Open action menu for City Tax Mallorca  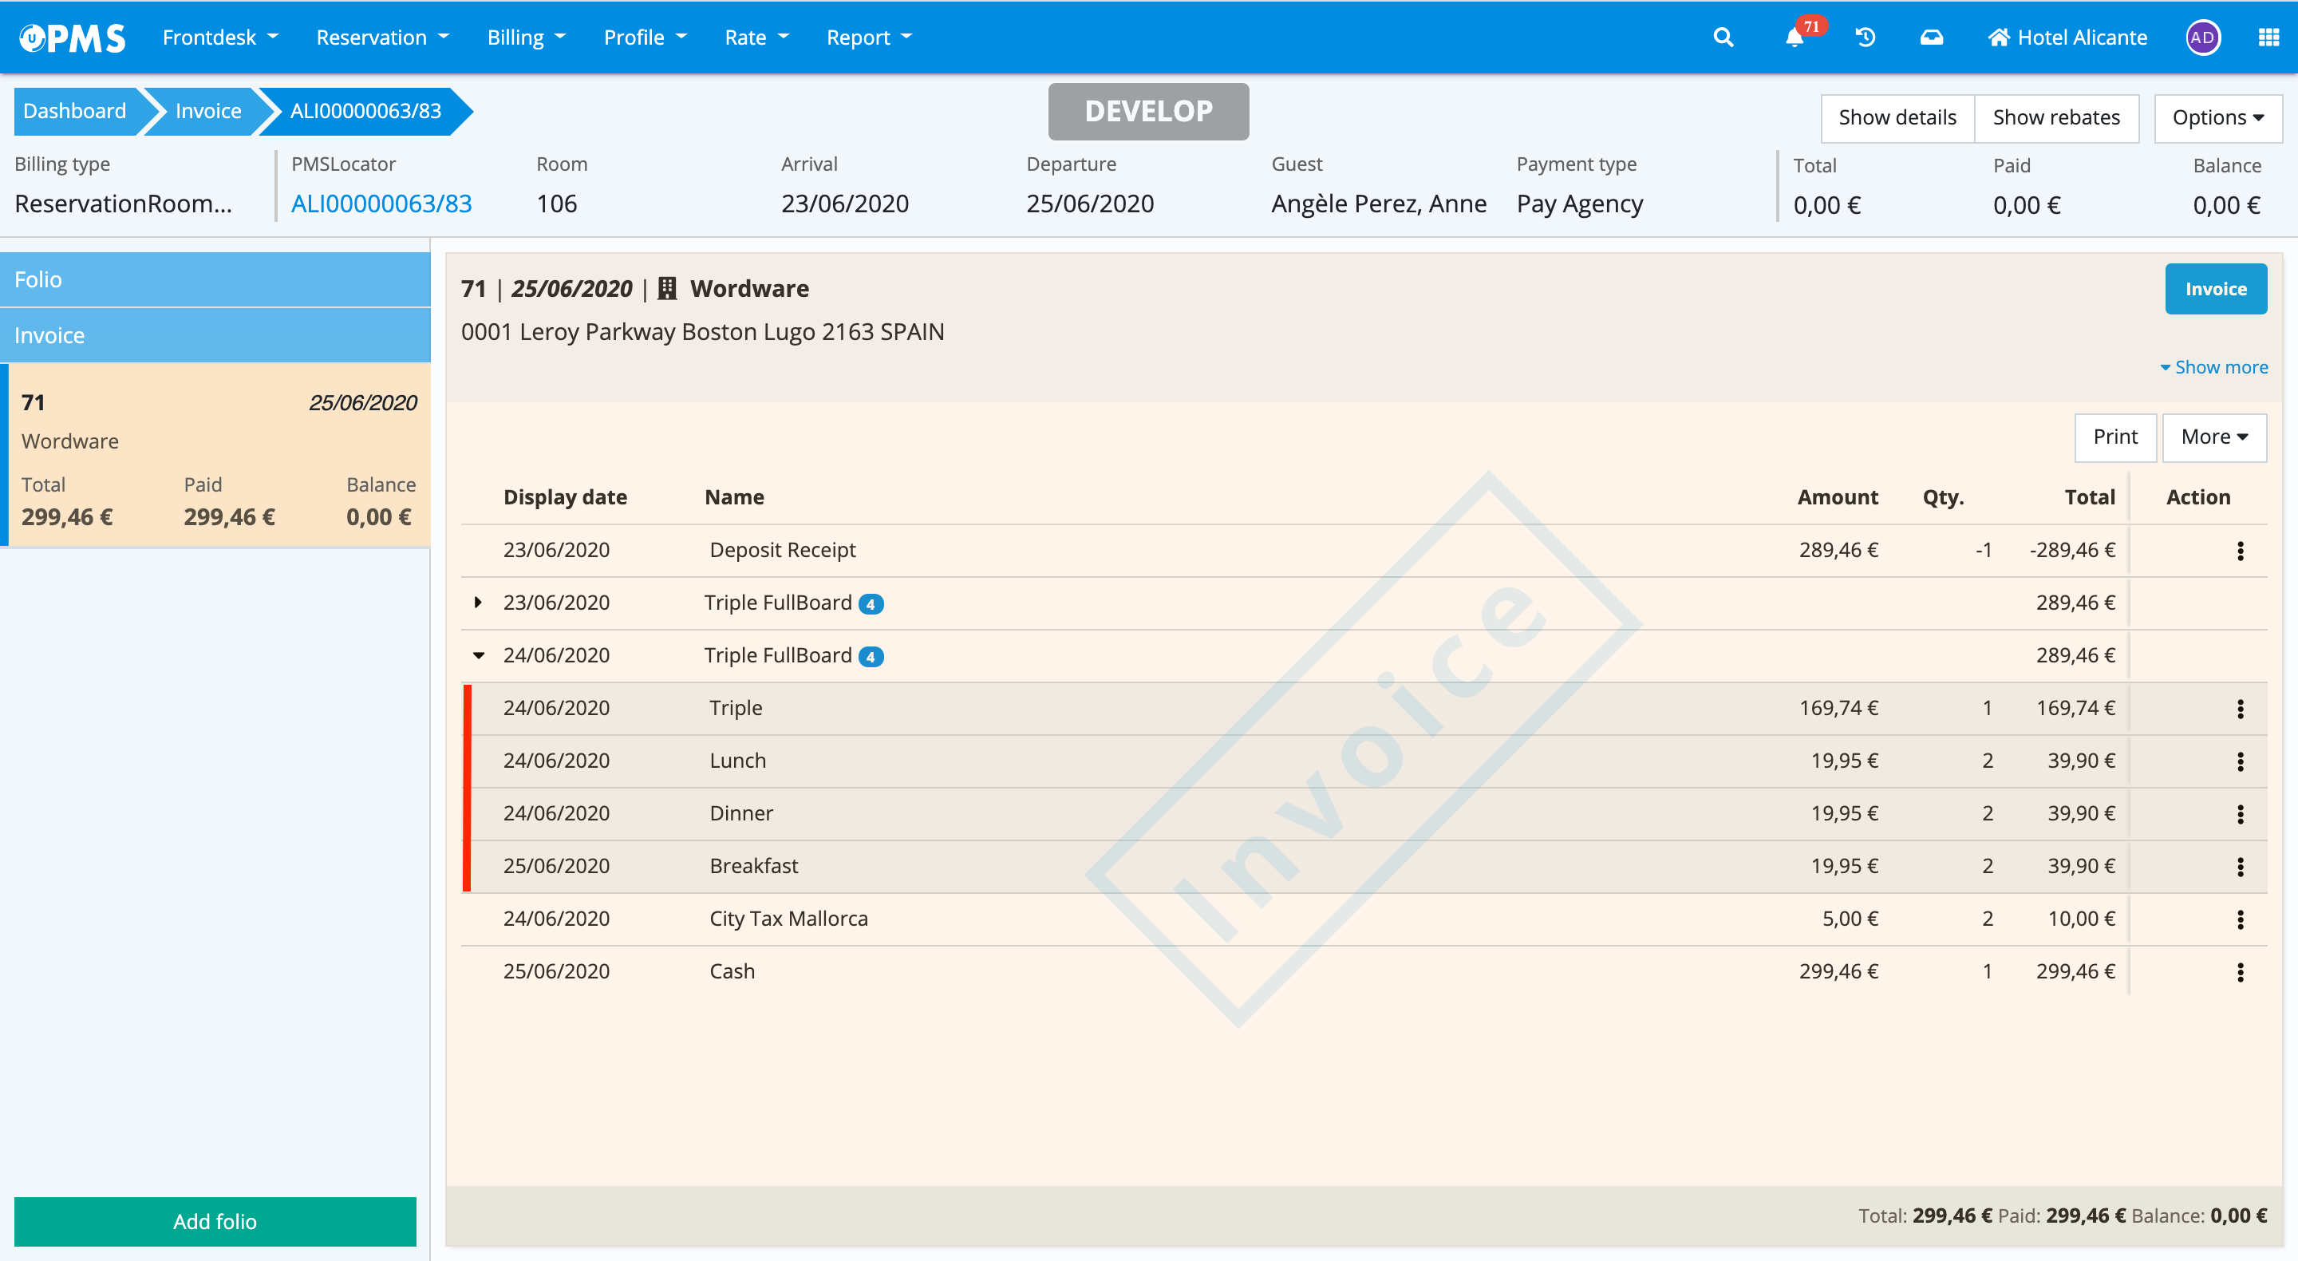(2240, 919)
